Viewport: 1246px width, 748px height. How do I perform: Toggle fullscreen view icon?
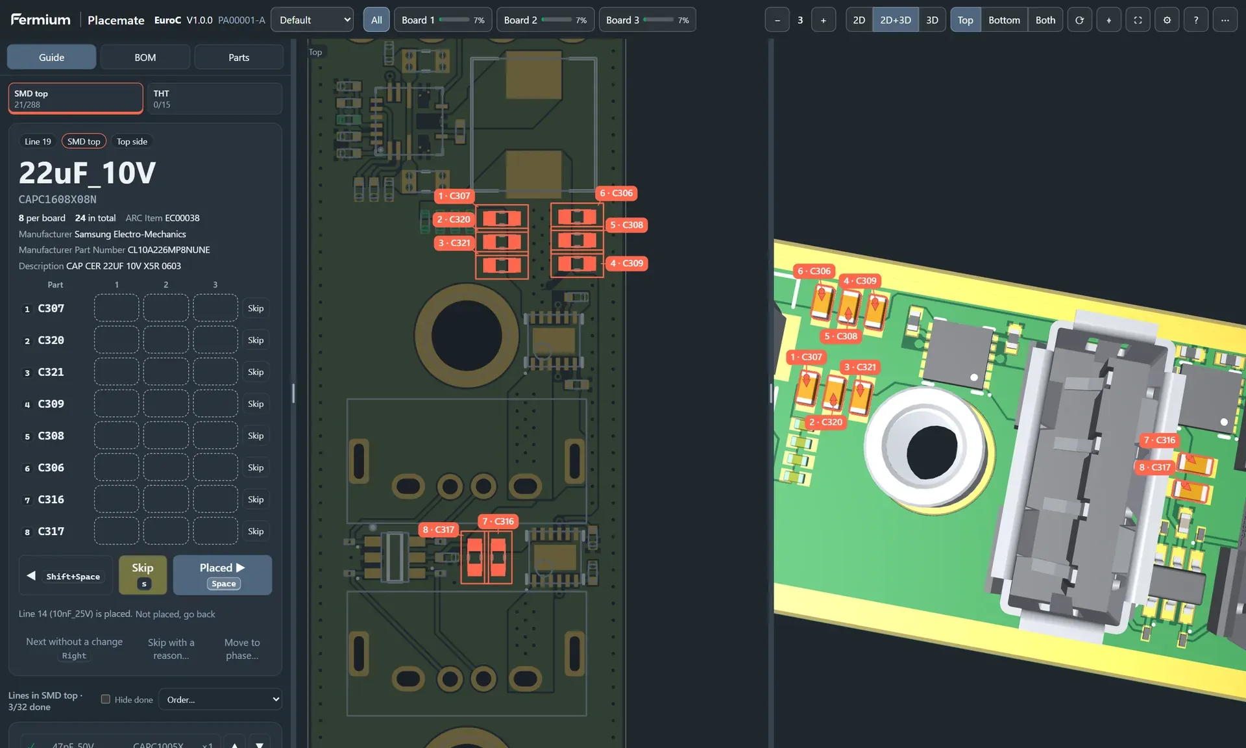click(x=1138, y=20)
